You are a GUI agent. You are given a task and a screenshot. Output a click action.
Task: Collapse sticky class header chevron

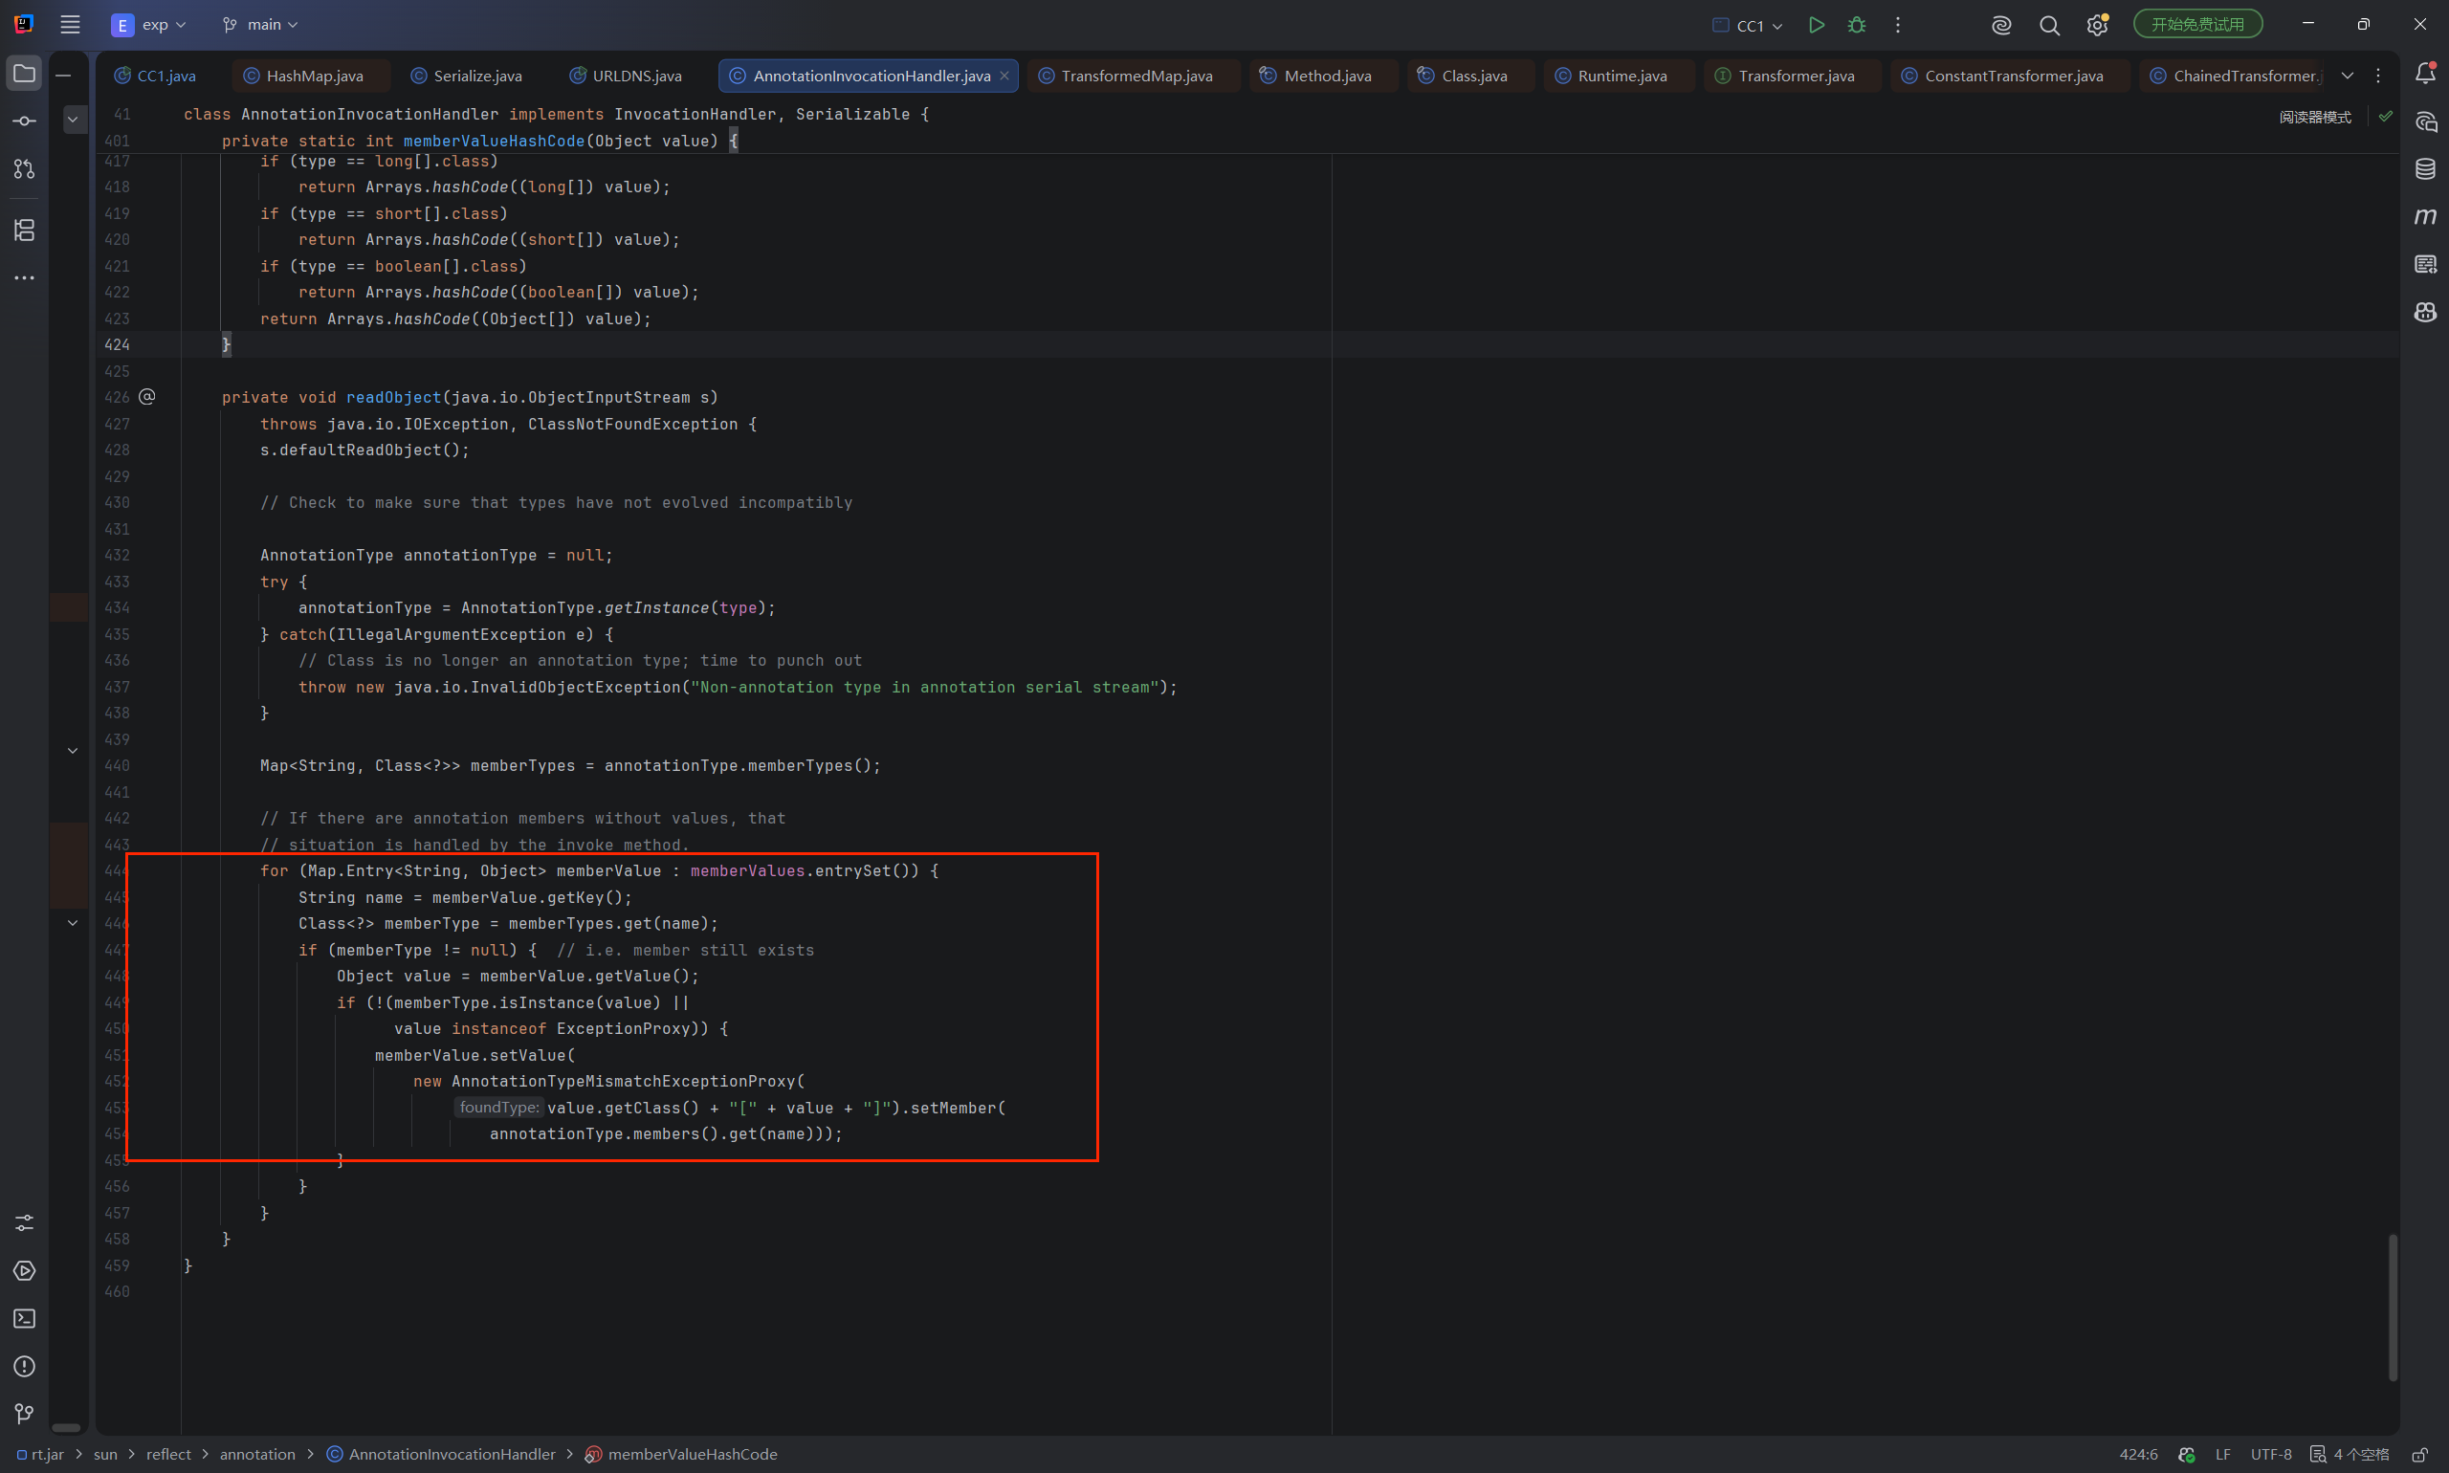(74, 120)
